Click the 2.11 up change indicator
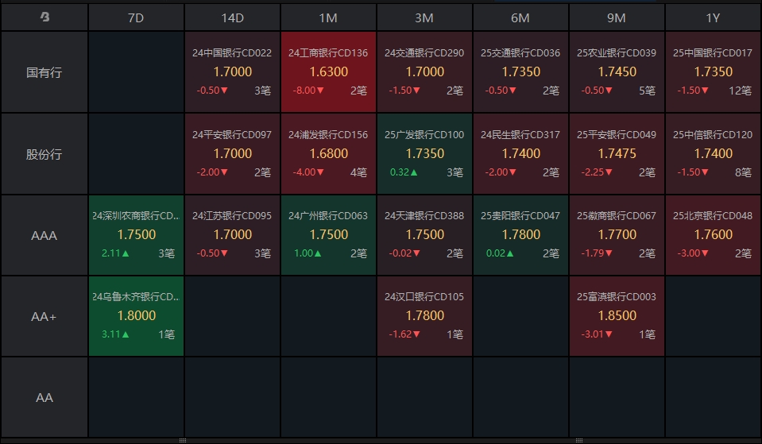 [x=115, y=253]
